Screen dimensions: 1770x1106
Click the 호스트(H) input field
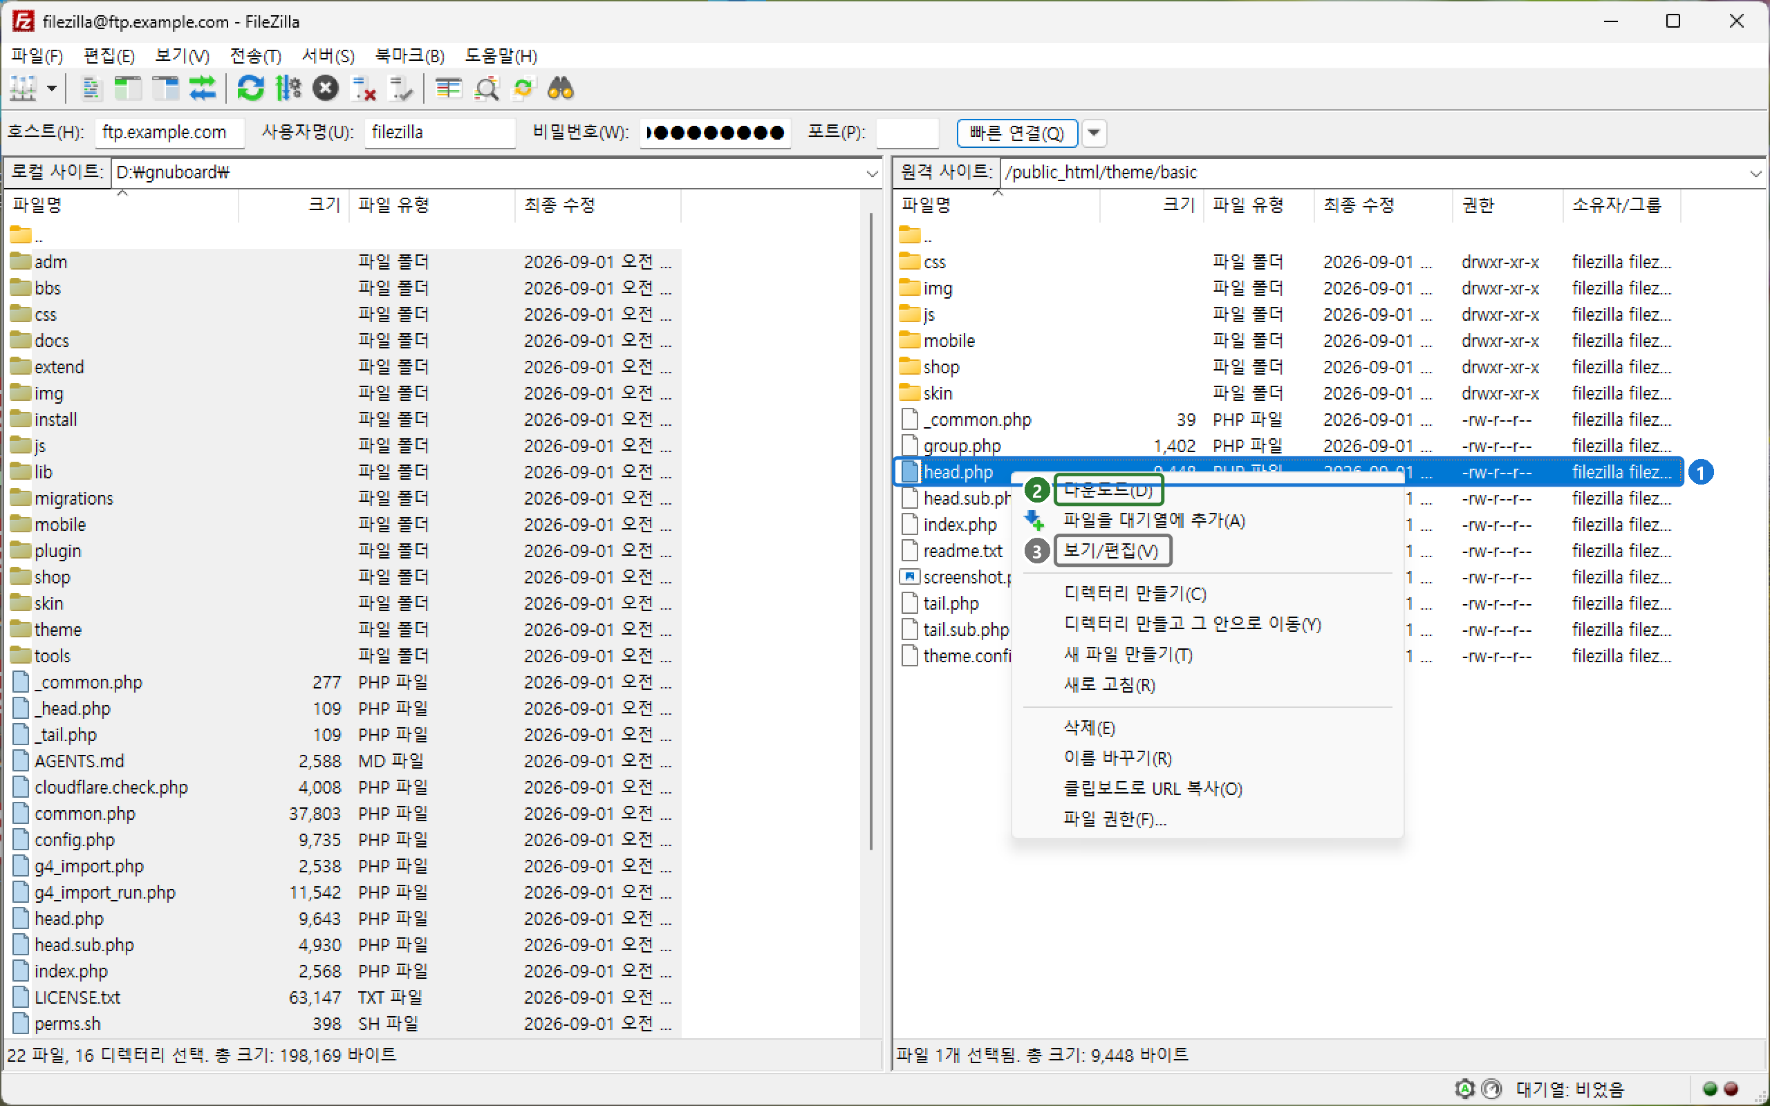(x=169, y=133)
